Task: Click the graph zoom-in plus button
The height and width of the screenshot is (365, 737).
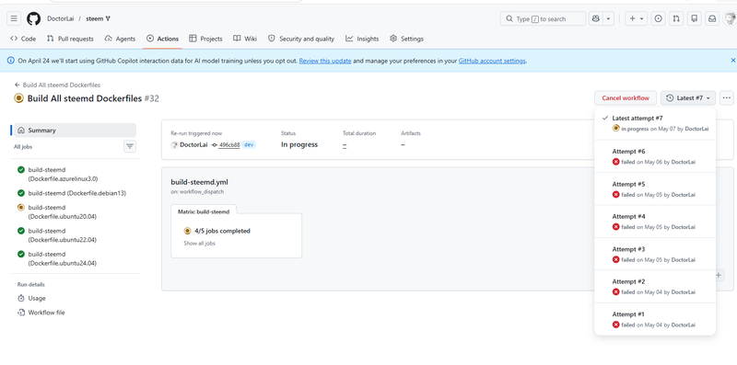Action: coord(719,276)
